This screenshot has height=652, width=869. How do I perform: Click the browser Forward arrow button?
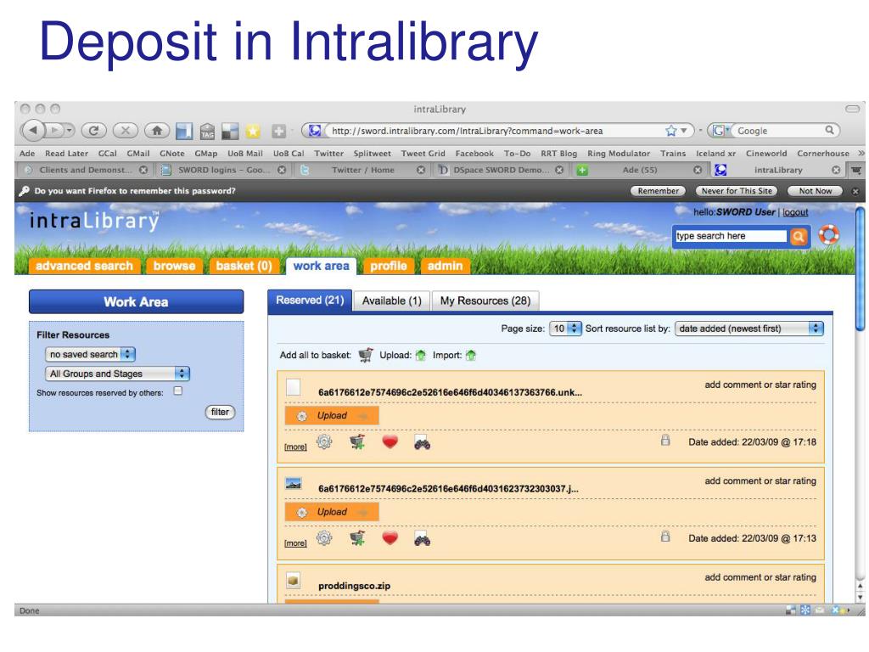coord(54,130)
